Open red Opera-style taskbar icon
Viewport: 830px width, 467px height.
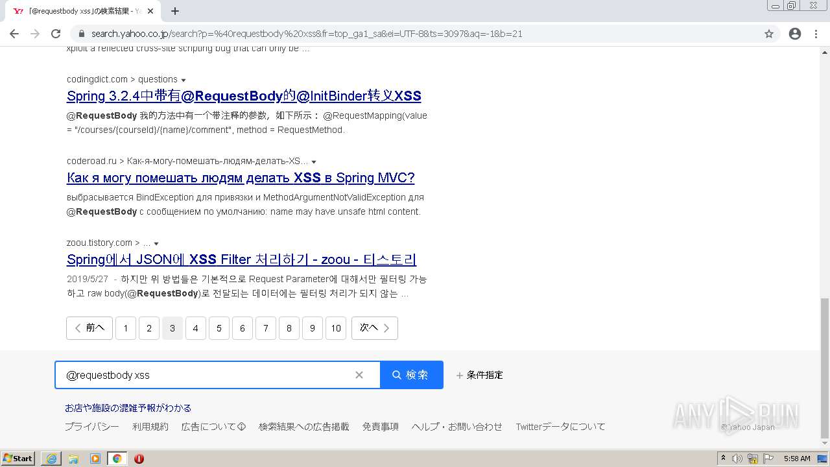tap(139, 459)
